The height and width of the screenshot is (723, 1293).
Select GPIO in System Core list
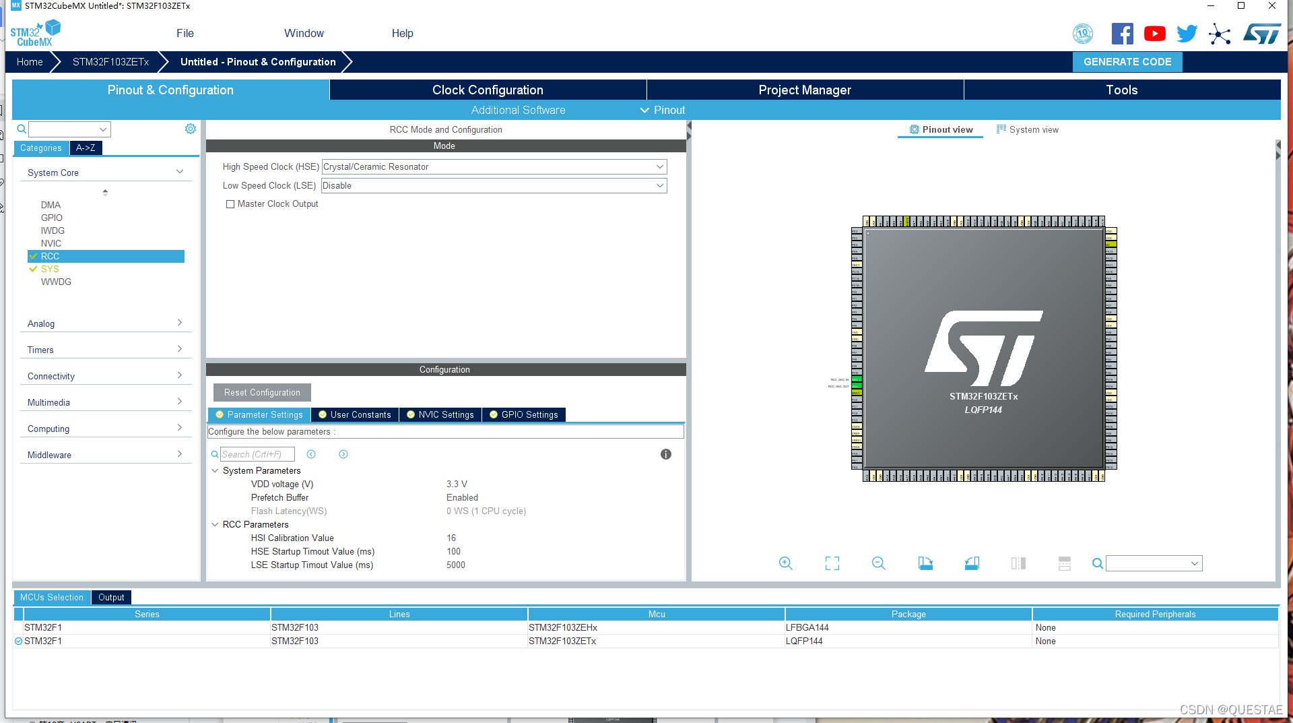[51, 218]
